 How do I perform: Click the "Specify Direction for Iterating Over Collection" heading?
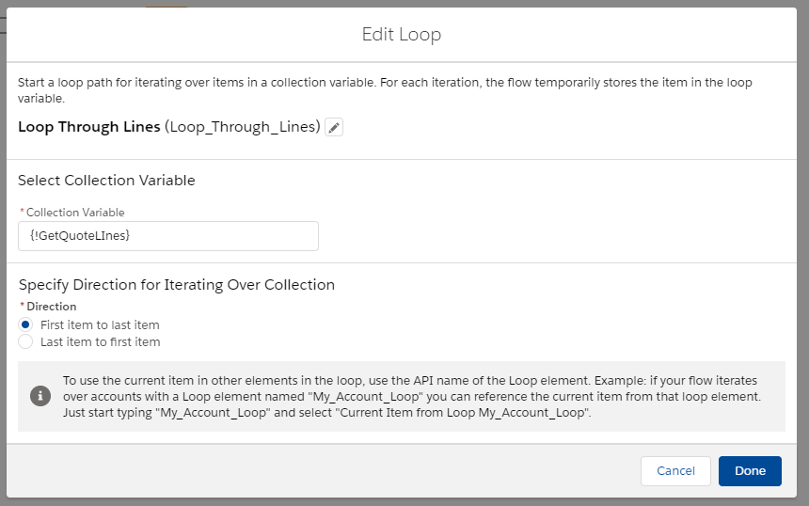pos(176,284)
